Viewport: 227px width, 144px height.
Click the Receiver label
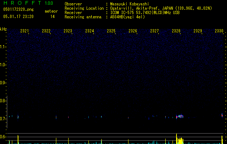73,13
